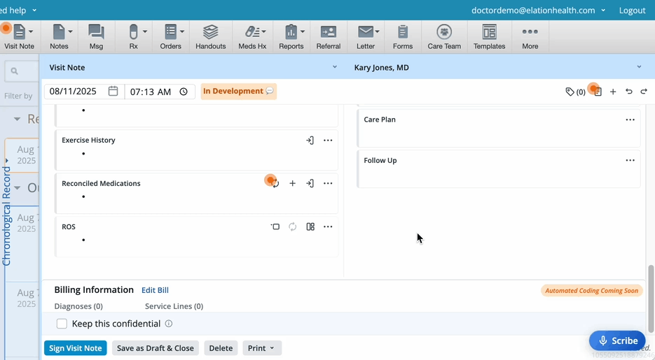Screen dimensions: 655x360
Task: Open the clock time picker icon
Action: click(184, 92)
